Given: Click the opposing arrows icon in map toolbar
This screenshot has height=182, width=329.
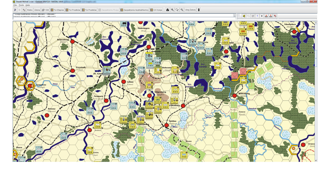Looking at the screenshot, I should [x=253, y=16].
